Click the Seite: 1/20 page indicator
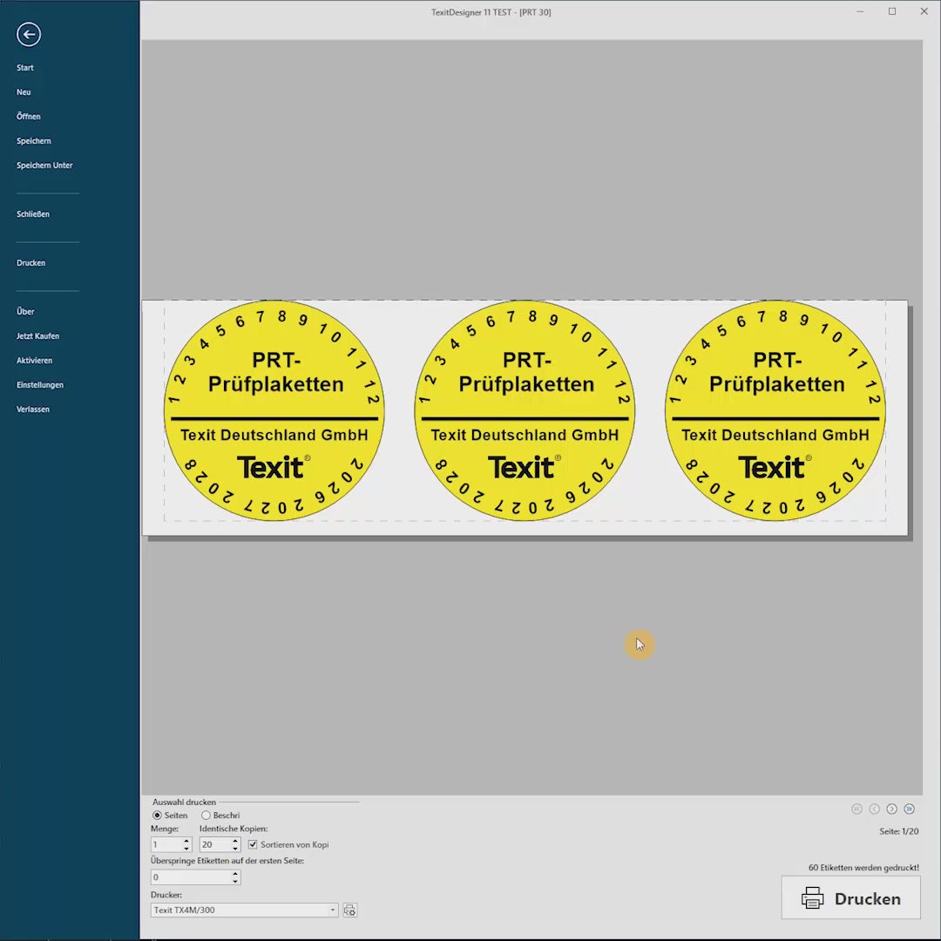 (x=898, y=831)
